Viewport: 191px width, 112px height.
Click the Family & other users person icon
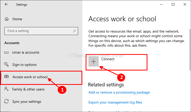tap(7, 89)
